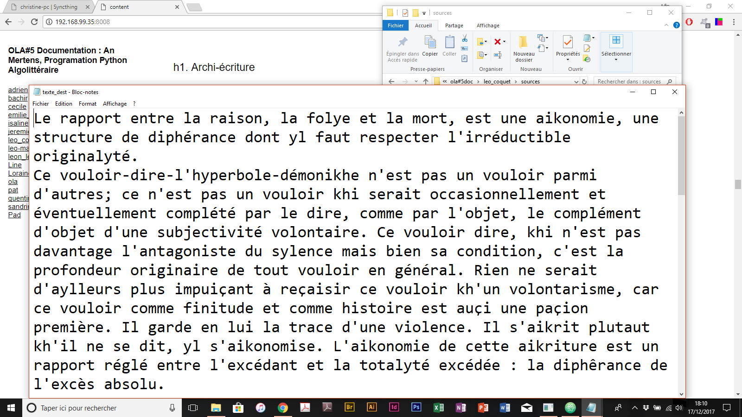The height and width of the screenshot is (417, 742).
Task: Click the red Opera-style extension icon in Chrome
Action: coord(689,22)
